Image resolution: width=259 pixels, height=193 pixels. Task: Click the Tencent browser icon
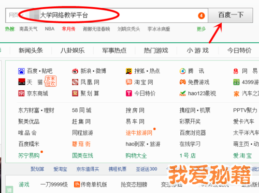point(182,71)
